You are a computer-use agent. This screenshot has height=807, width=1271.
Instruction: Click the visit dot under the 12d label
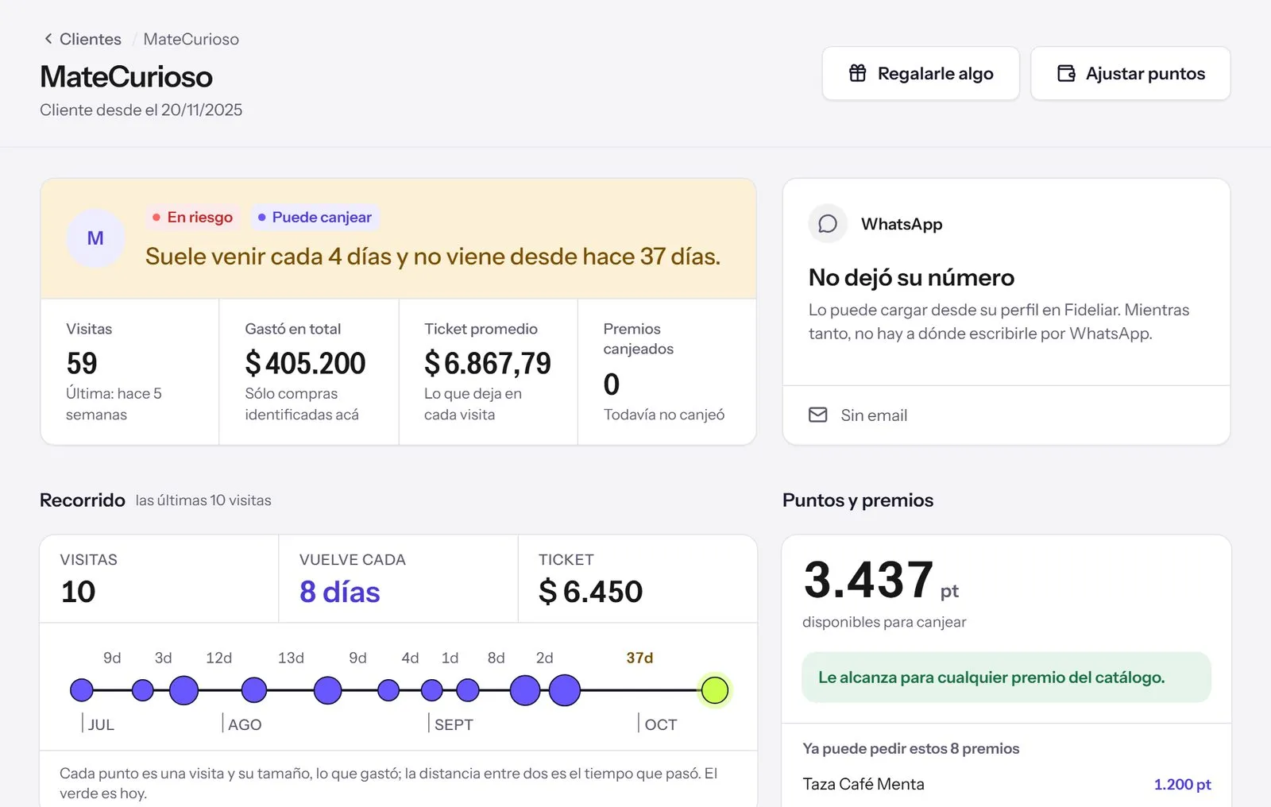[184, 690]
